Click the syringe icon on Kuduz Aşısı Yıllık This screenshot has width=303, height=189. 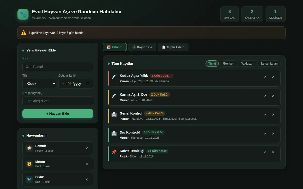click(x=114, y=77)
